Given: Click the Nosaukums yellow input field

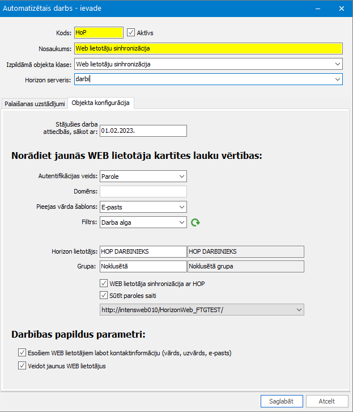Looking at the screenshot, I should tap(209, 48).
